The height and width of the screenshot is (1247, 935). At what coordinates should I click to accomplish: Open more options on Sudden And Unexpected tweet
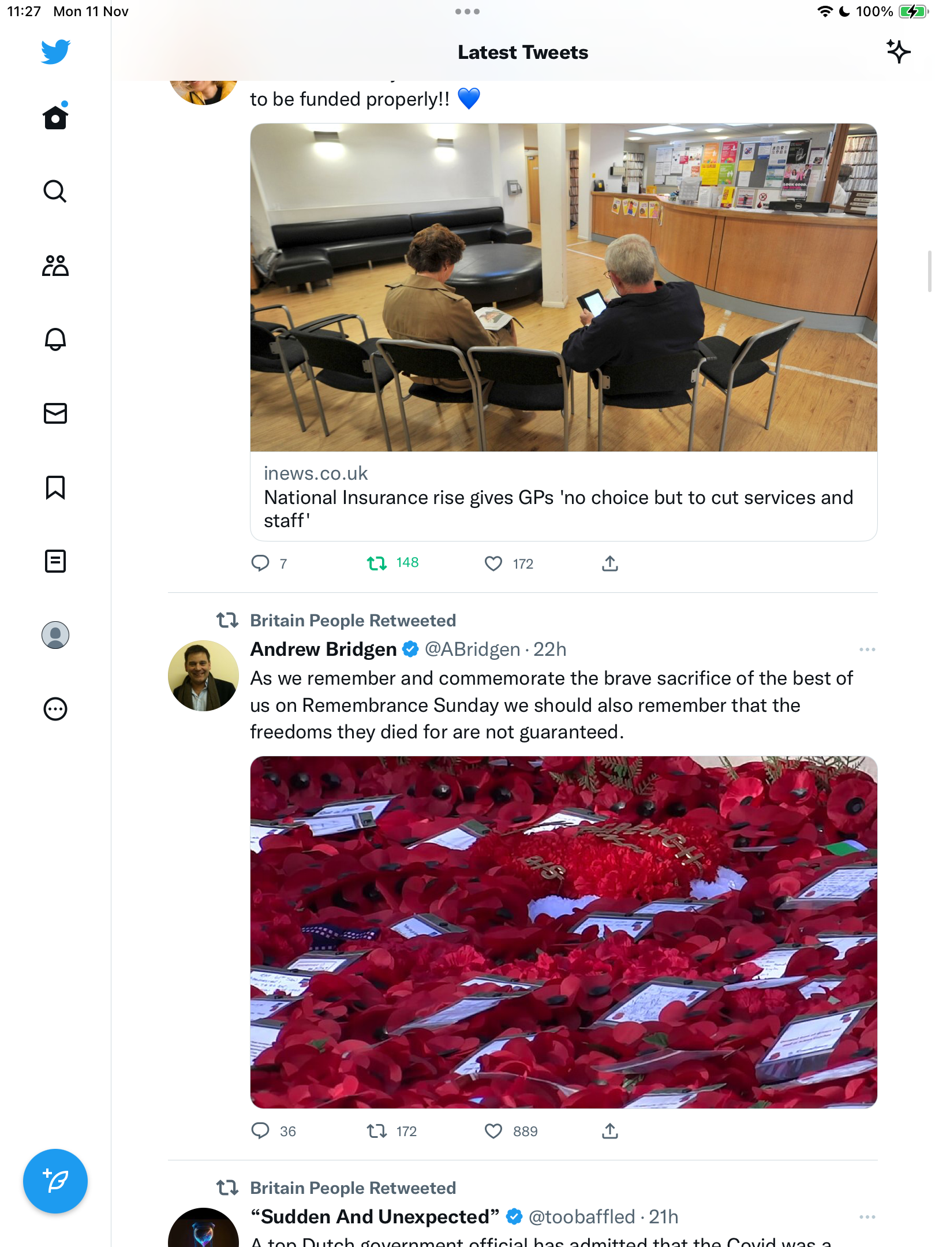pyautogui.click(x=867, y=1217)
